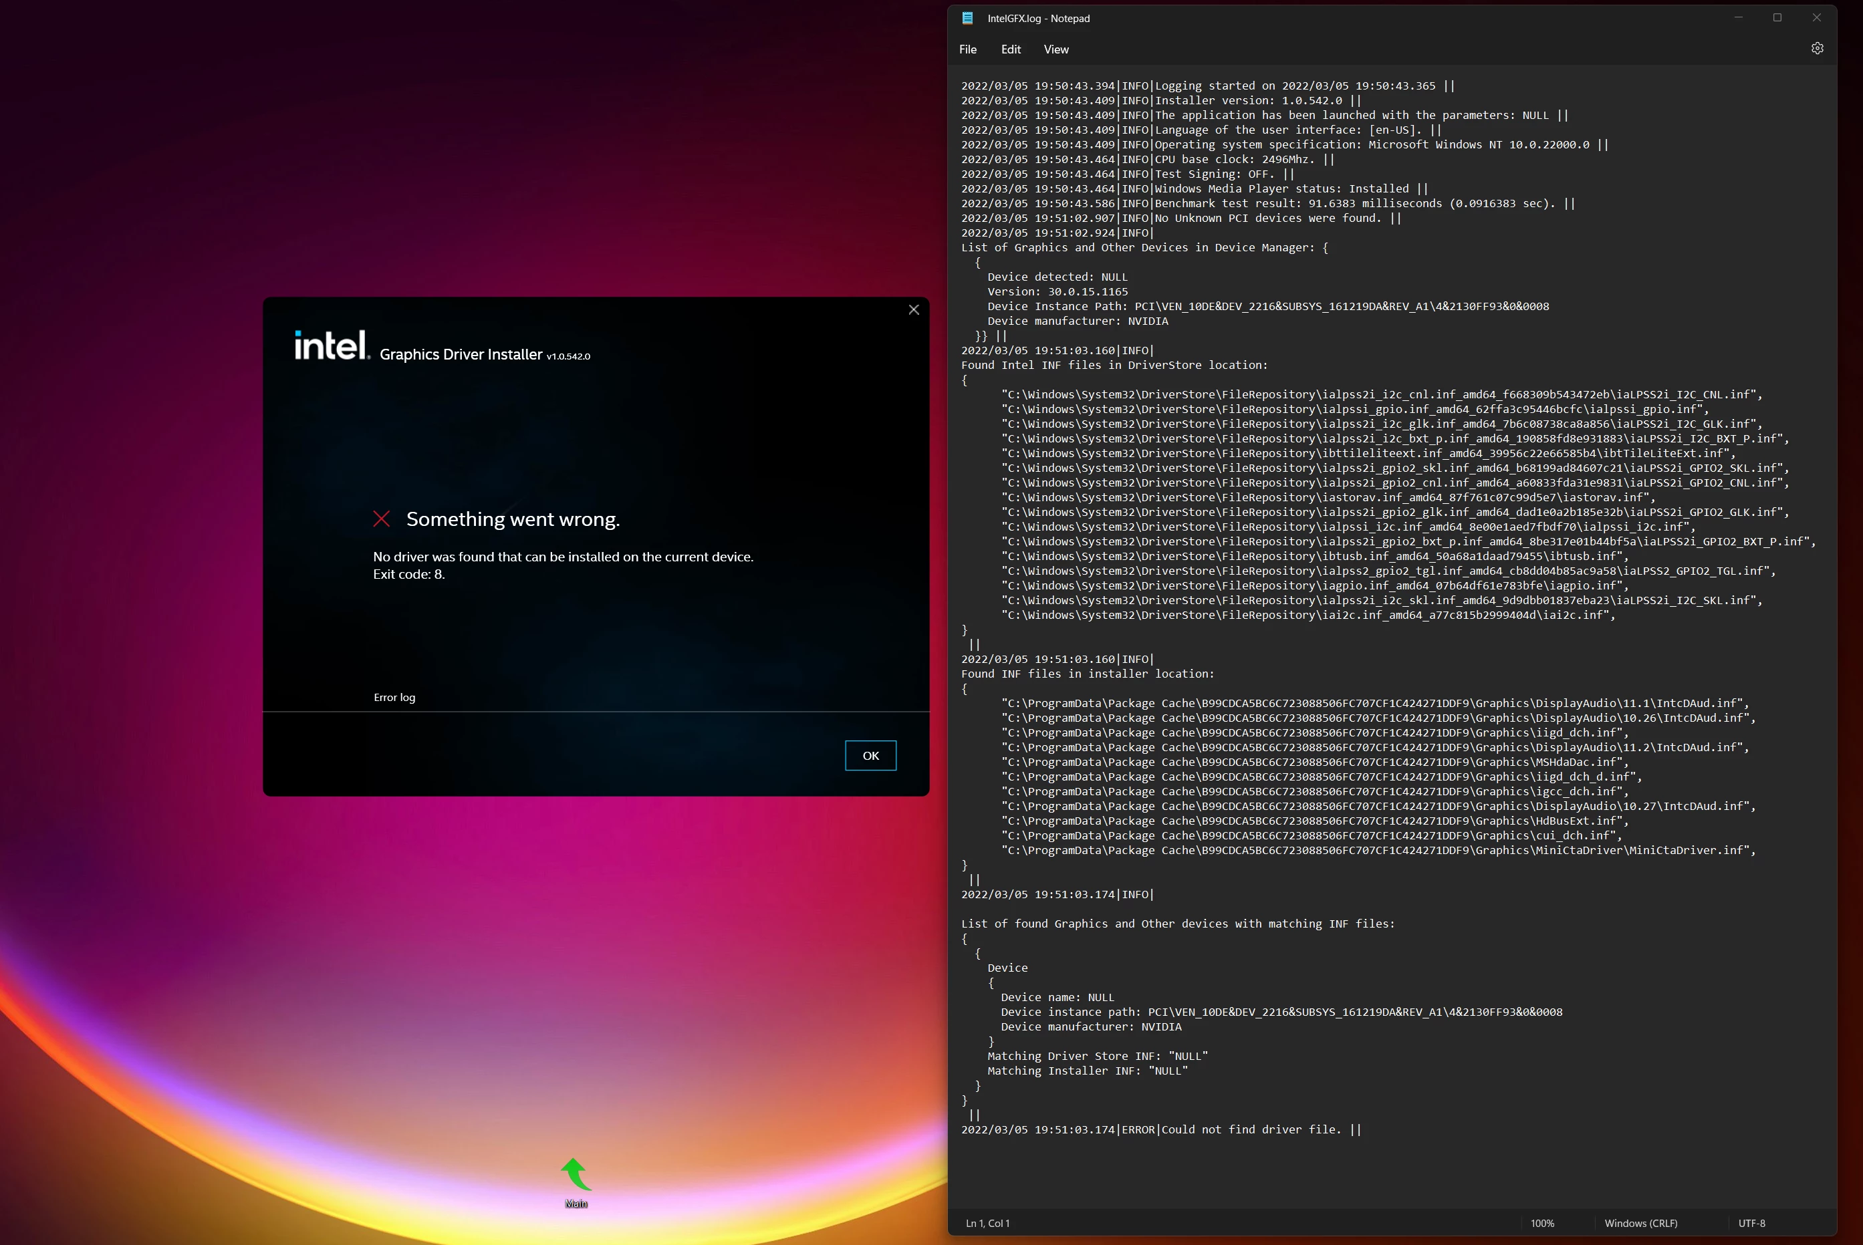Click the Notepad app icon in title bar
The height and width of the screenshot is (1245, 1863).
967,18
